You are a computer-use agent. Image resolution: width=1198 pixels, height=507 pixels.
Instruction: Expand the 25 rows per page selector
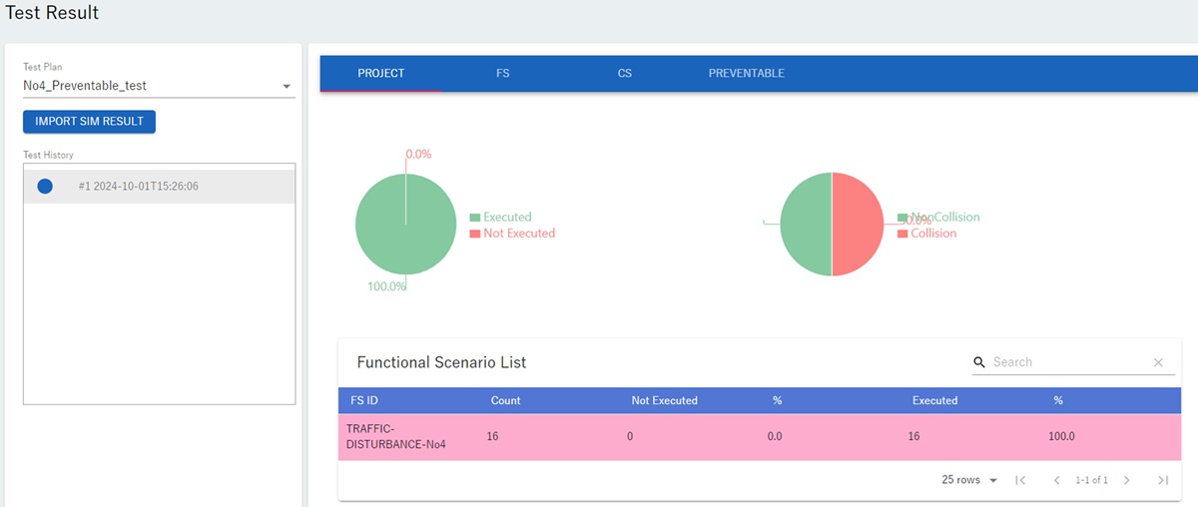point(969,480)
